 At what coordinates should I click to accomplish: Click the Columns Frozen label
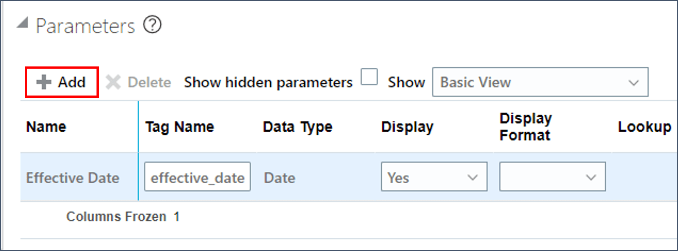[x=115, y=216]
